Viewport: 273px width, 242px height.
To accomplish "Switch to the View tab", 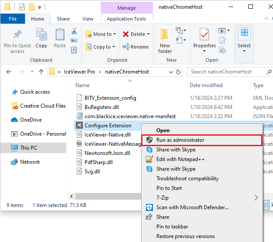I will click(x=88, y=19).
